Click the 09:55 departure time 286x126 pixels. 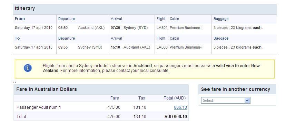tap(63, 48)
